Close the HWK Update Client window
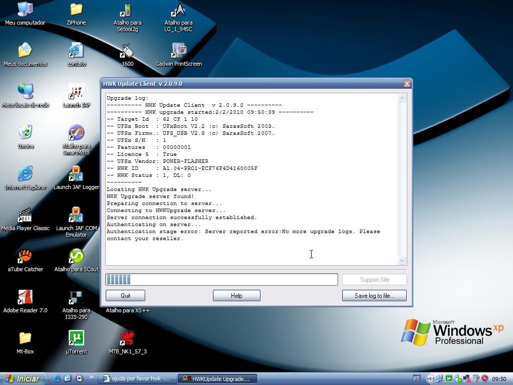 pyautogui.click(x=407, y=84)
